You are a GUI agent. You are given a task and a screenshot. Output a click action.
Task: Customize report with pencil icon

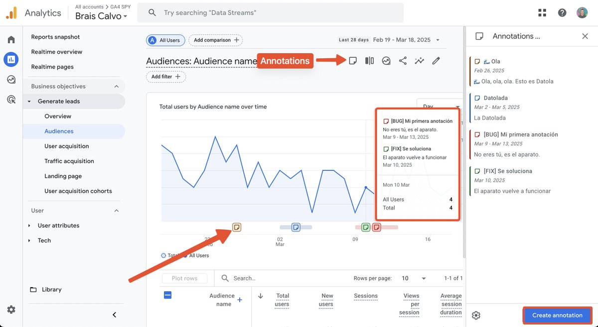tap(436, 61)
